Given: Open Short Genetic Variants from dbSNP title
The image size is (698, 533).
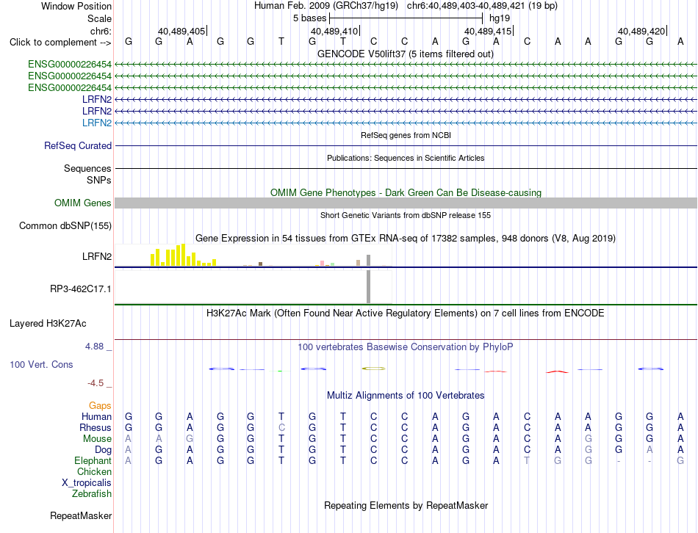Looking at the screenshot, I should (406, 215).
